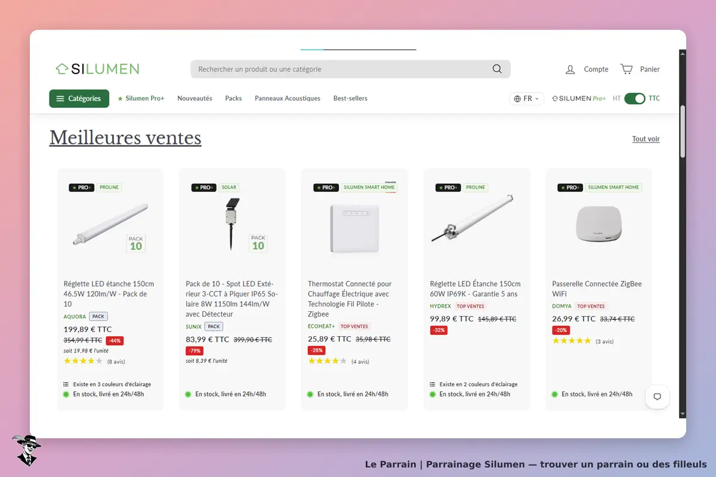
Task: Click the PROLINE tag on the HYDREX card
Action: click(476, 187)
